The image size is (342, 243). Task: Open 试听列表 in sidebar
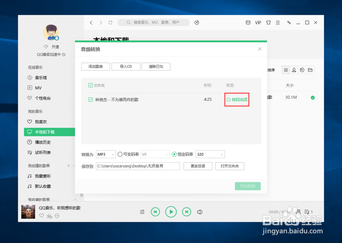point(39,152)
